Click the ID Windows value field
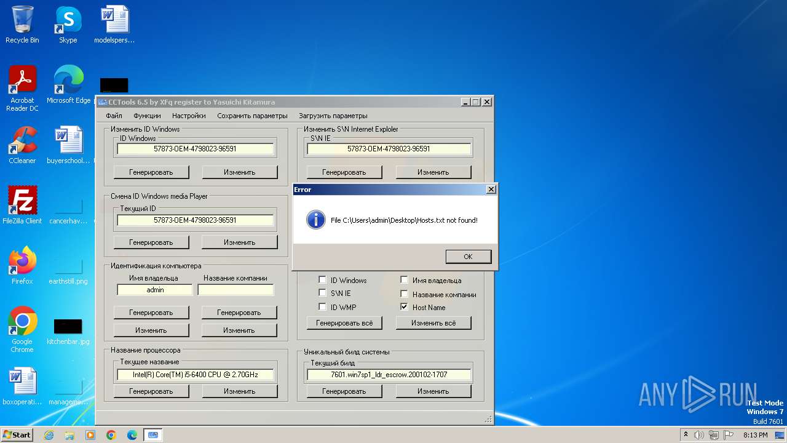The width and height of the screenshot is (787, 443). pos(196,149)
